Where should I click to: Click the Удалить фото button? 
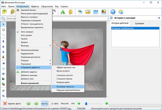(x=12, y=104)
